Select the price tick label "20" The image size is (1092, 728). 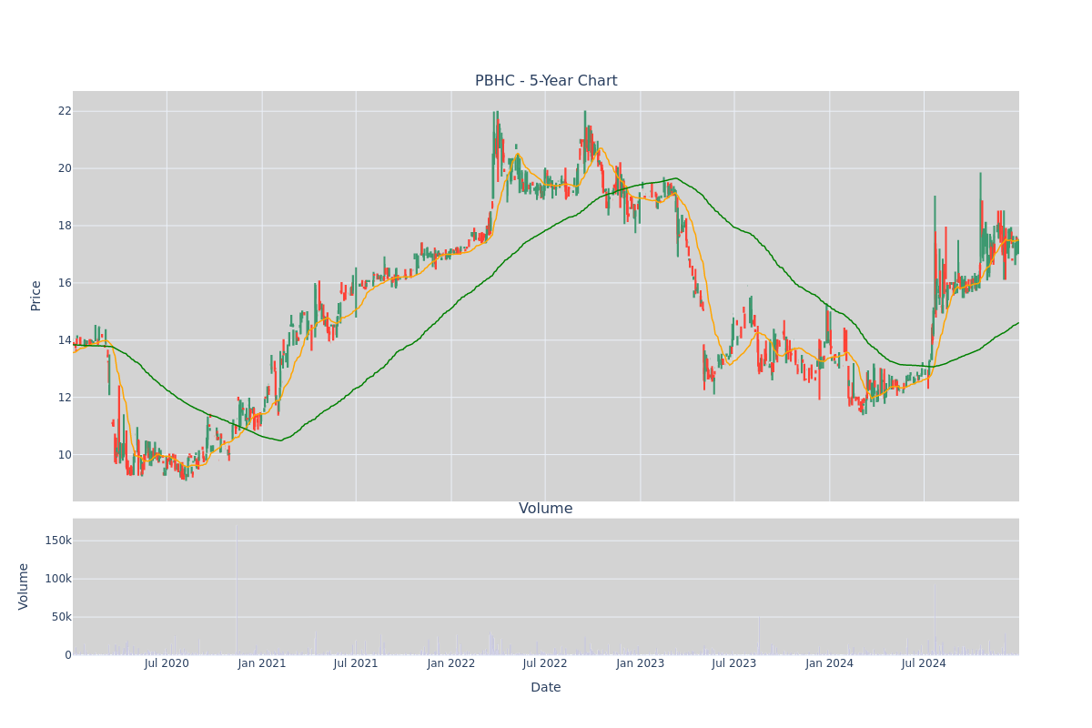point(65,168)
